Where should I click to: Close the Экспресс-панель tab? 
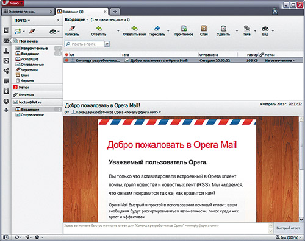tap(51, 12)
